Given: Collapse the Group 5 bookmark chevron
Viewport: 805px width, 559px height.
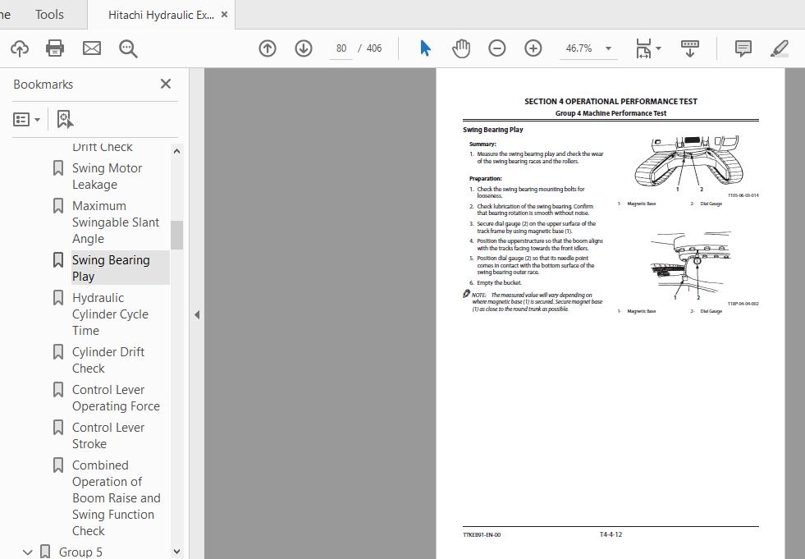Looking at the screenshot, I should tap(28, 552).
